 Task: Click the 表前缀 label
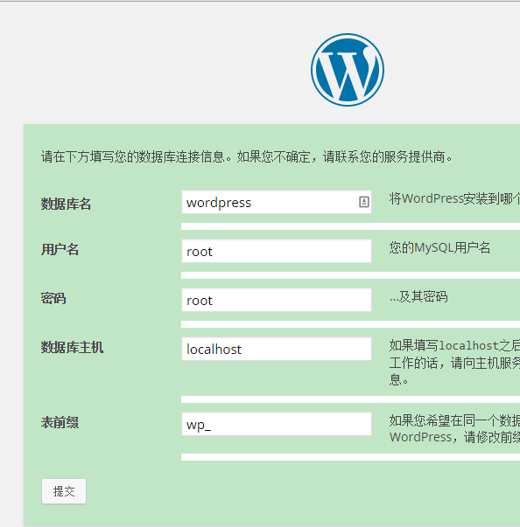click(x=60, y=422)
